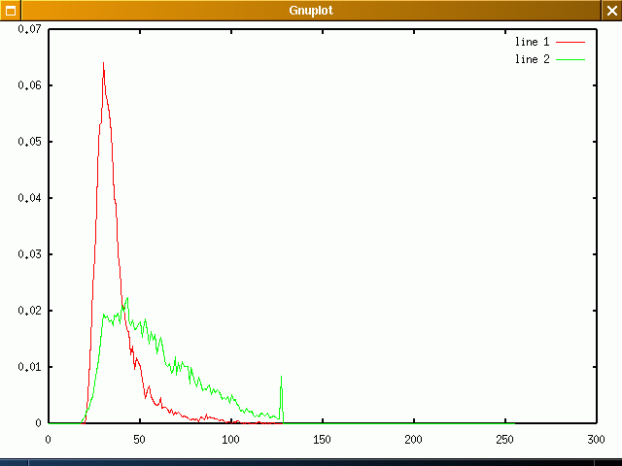Viewport: 622px width, 466px height.
Task: Click the 100 x-axis tick label
Action: click(231, 438)
